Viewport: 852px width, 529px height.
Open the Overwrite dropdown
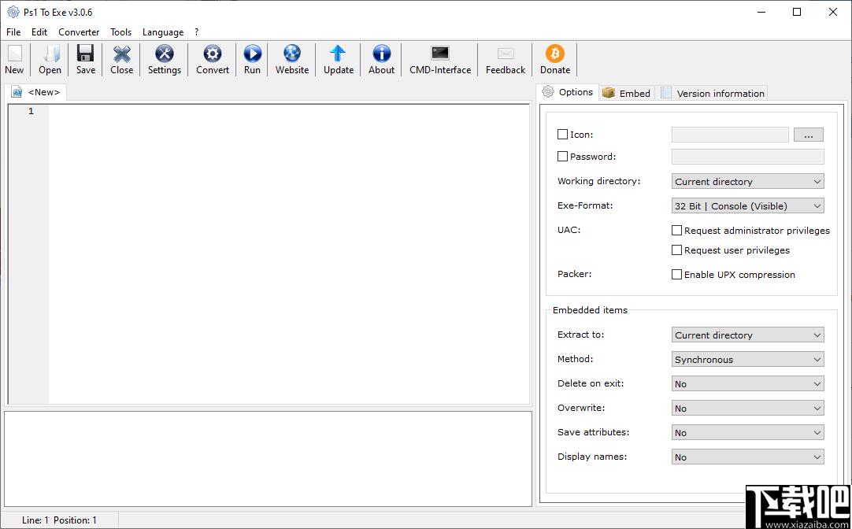[x=748, y=409]
